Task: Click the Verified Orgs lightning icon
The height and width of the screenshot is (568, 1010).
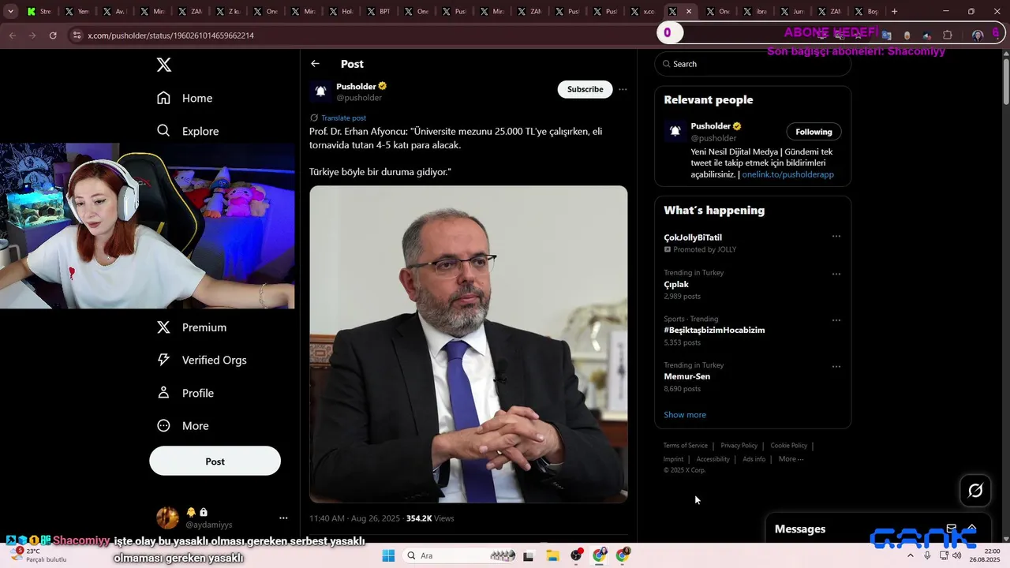Action: tap(163, 360)
